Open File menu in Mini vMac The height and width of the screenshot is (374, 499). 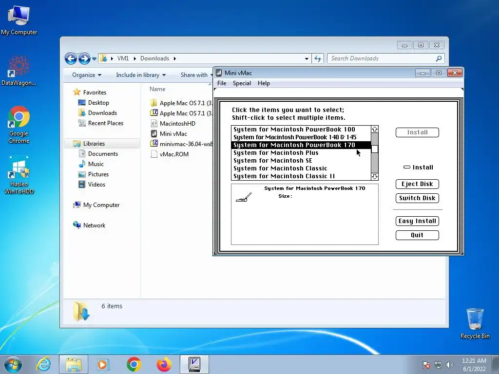[222, 83]
